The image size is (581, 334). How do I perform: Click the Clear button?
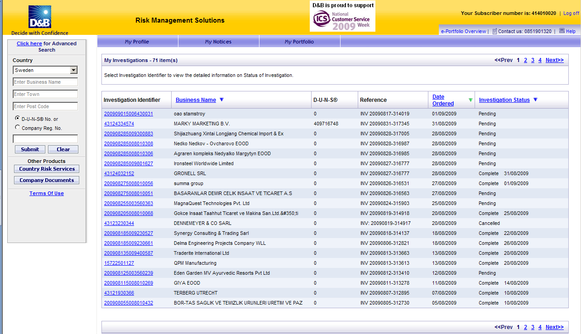pyautogui.click(x=63, y=149)
